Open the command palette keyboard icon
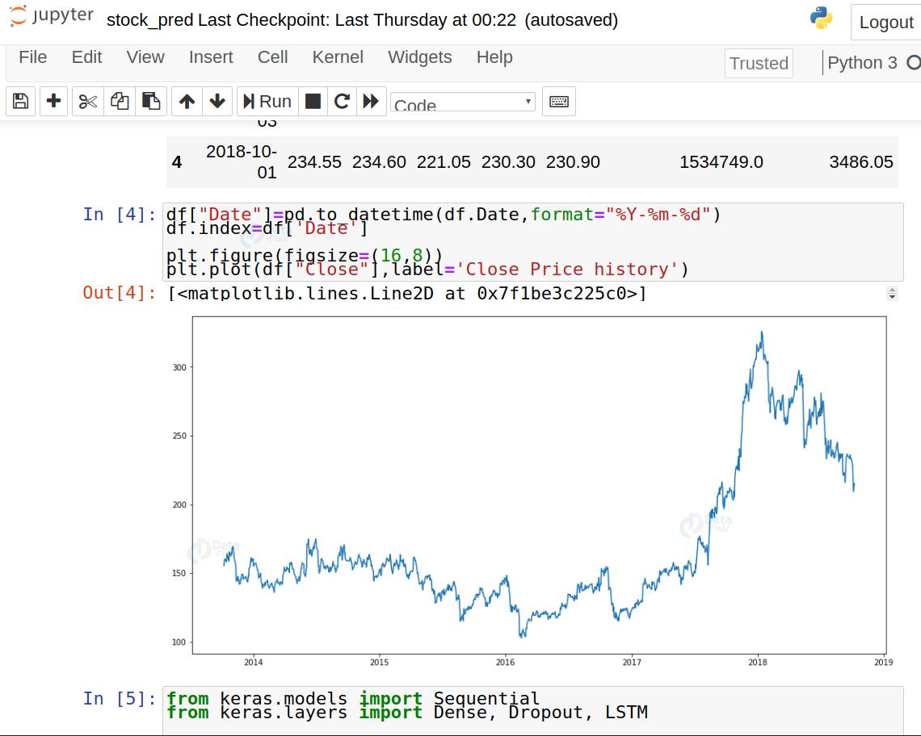Screen dimensions: 921x736 558,101
